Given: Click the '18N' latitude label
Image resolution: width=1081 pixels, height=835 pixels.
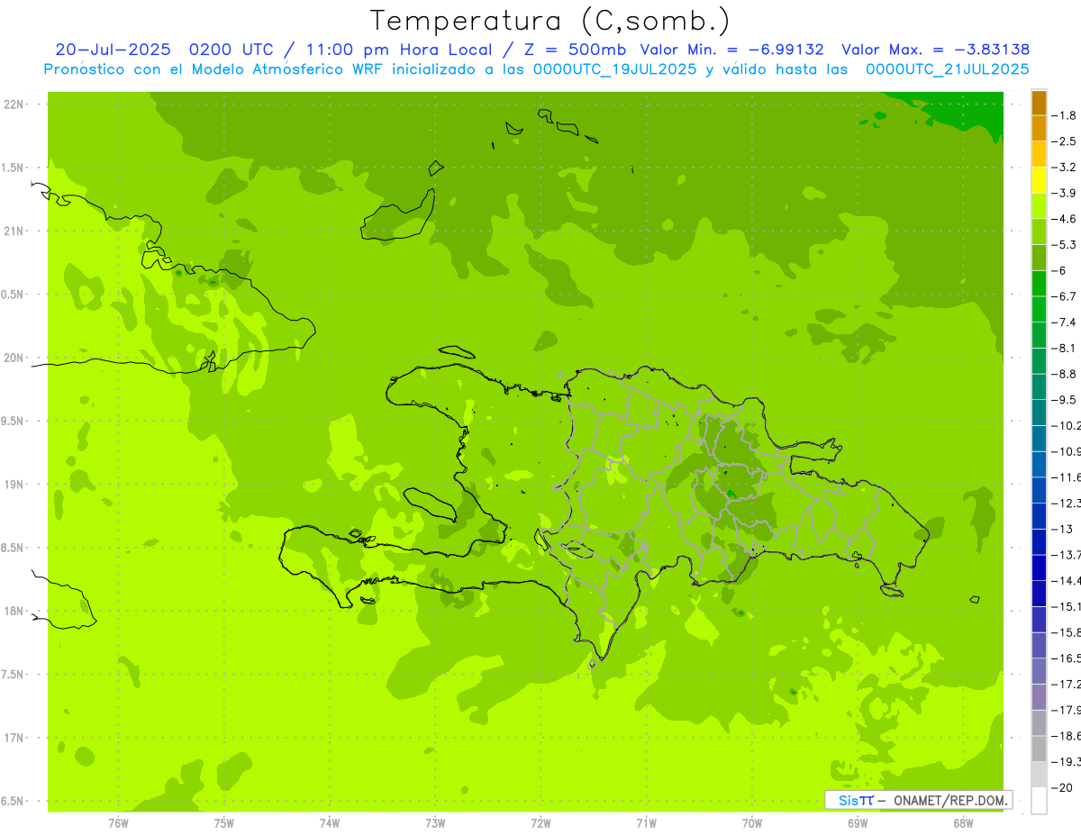Looking at the screenshot, I should [x=14, y=612].
